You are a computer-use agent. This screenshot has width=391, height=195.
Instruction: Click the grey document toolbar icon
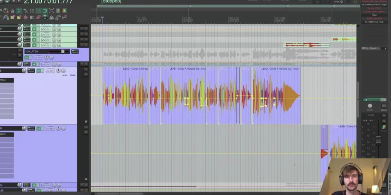click(58, 11)
